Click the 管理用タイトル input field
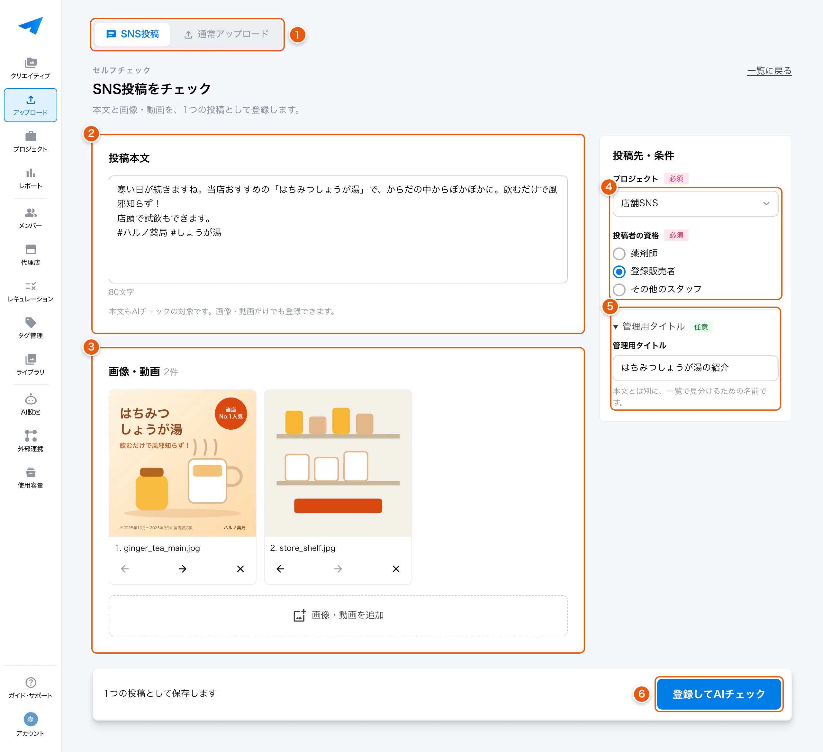The image size is (823, 752). pos(695,368)
